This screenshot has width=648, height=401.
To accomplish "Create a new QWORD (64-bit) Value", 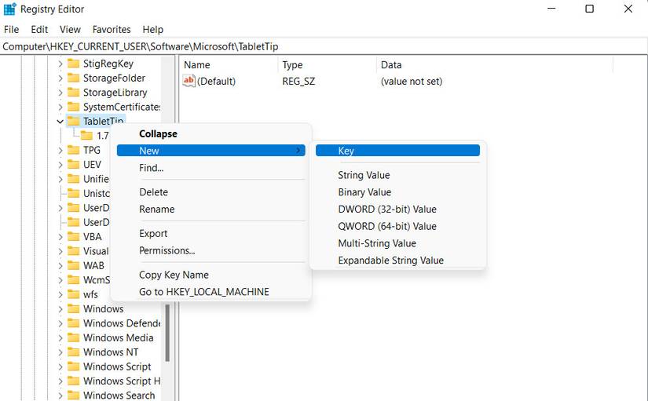I will pyautogui.click(x=397, y=226).
